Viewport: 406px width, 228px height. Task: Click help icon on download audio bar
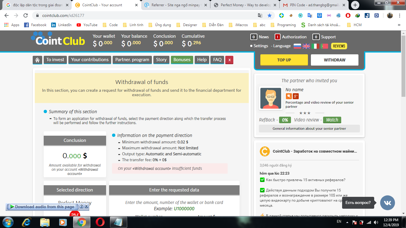point(81,206)
